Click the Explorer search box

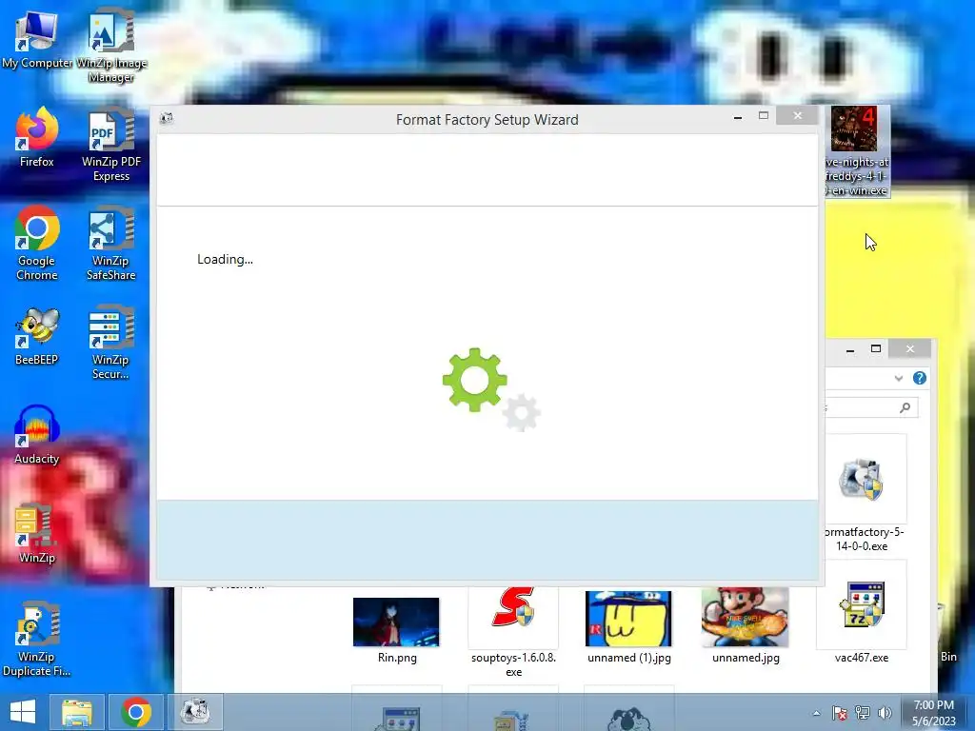870,407
